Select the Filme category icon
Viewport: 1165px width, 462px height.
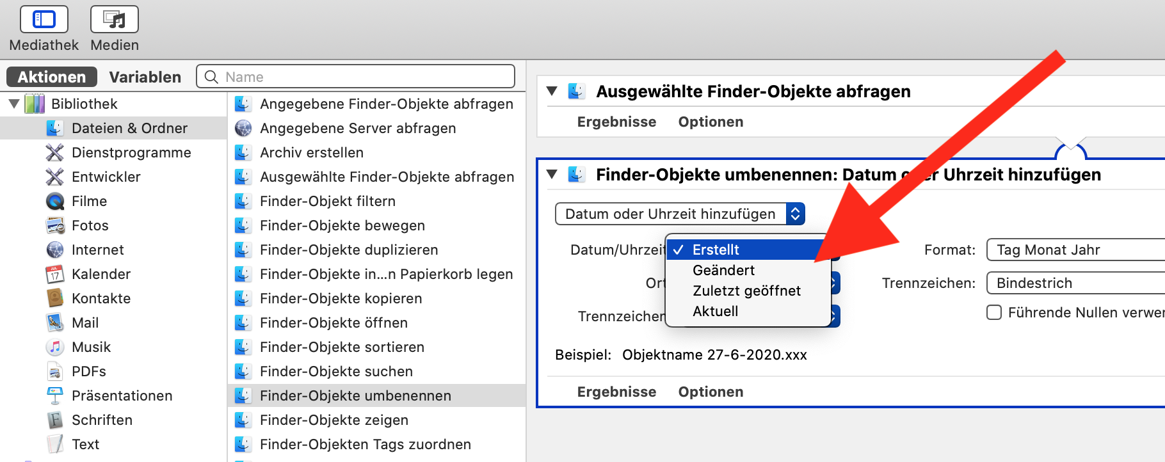point(55,202)
